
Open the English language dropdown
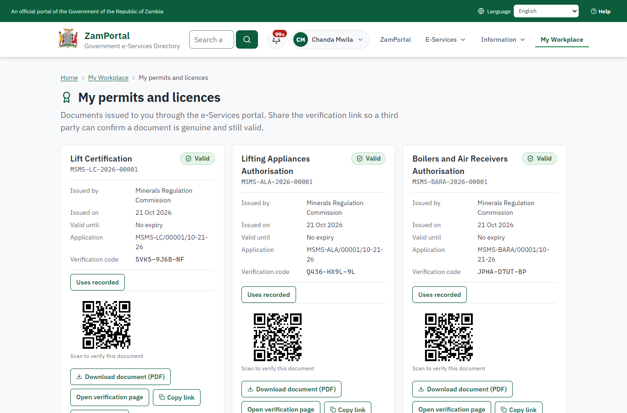coord(546,11)
